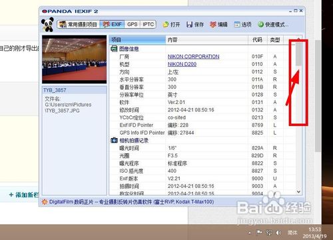Select the 修改时间 row
Viewport: 333px width, 240px height.
(x=202, y=110)
